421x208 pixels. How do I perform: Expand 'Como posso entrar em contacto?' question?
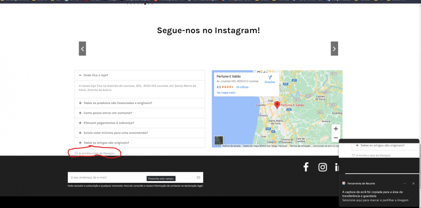(140, 113)
